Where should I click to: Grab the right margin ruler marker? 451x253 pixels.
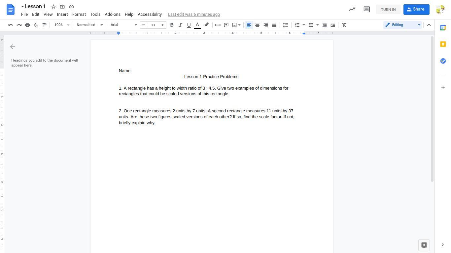point(304,33)
